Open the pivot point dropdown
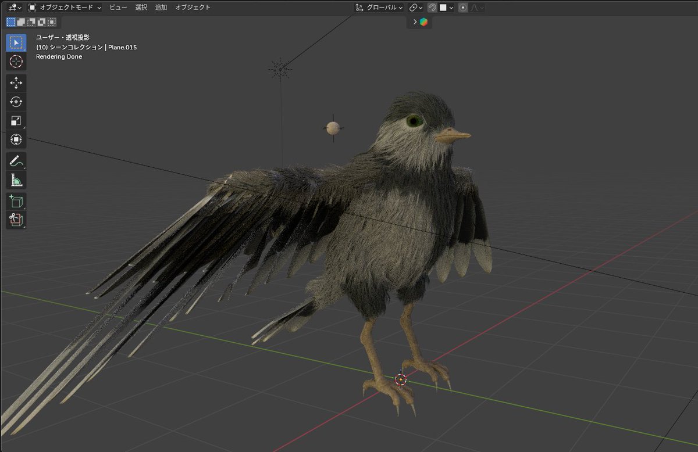This screenshot has height=452, width=698. 415,8
